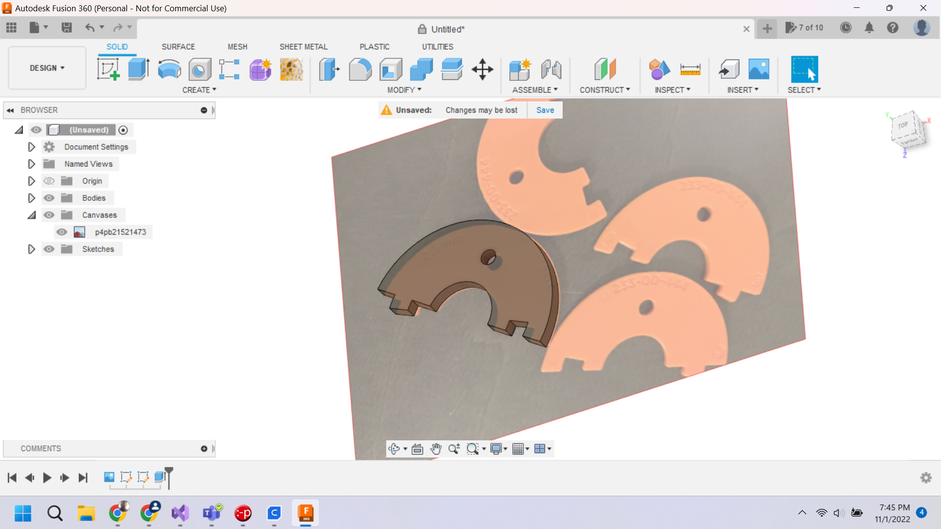941x529 pixels.
Task: Expand the Bodies folder
Action: (x=31, y=198)
